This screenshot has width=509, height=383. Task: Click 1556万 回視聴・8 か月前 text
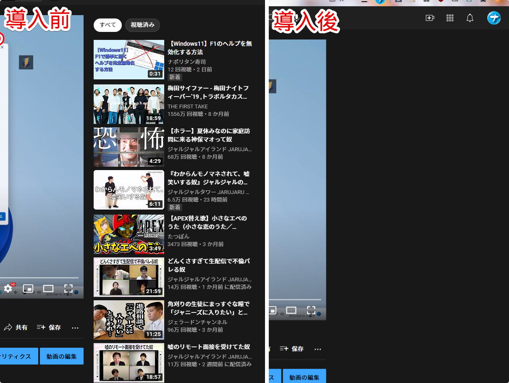tap(198, 114)
